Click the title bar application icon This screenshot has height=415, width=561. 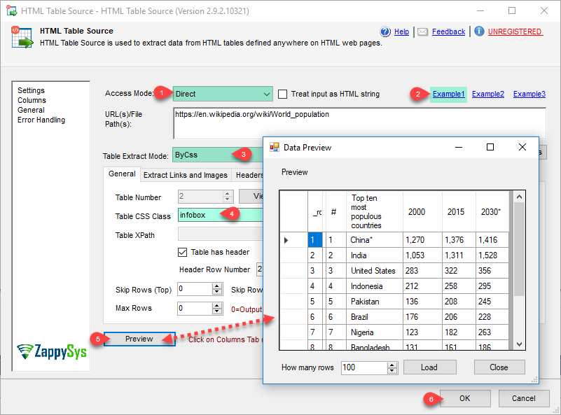(11, 10)
